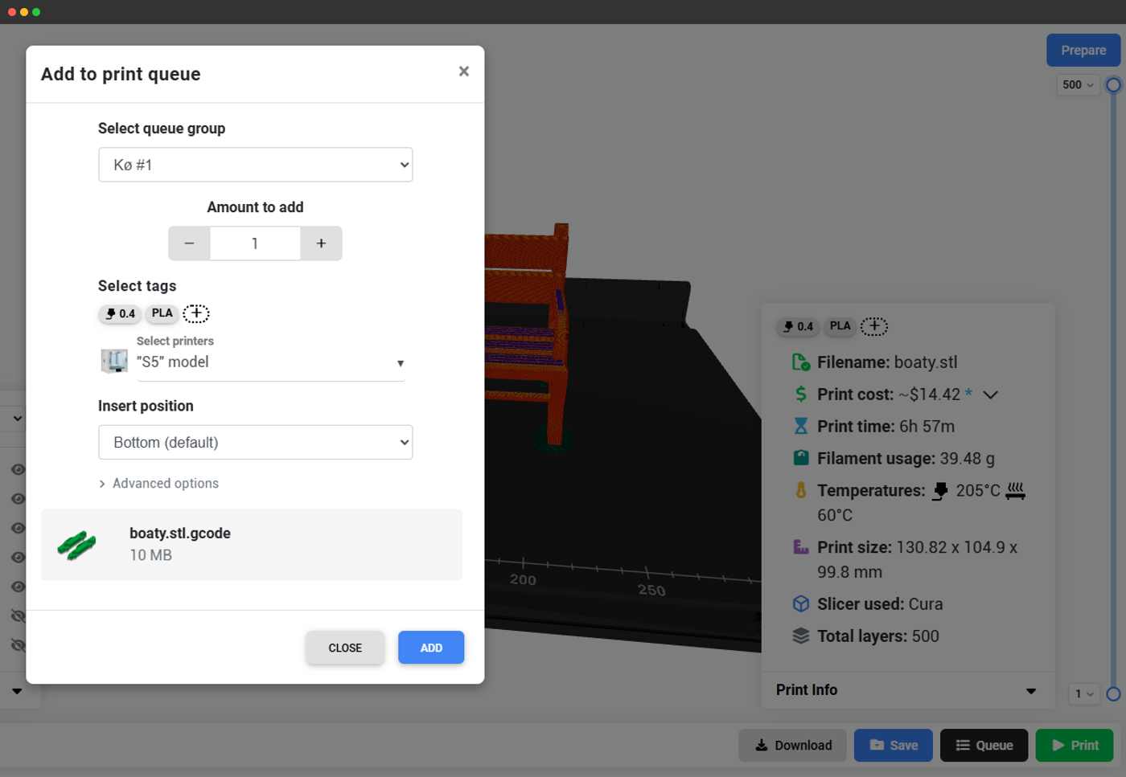1126x777 pixels.
Task: Click the green Print button
Action: click(x=1075, y=746)
